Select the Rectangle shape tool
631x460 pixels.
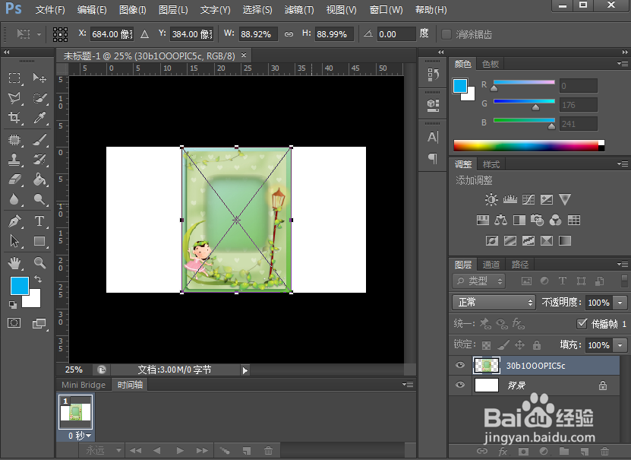click(39, 241)
